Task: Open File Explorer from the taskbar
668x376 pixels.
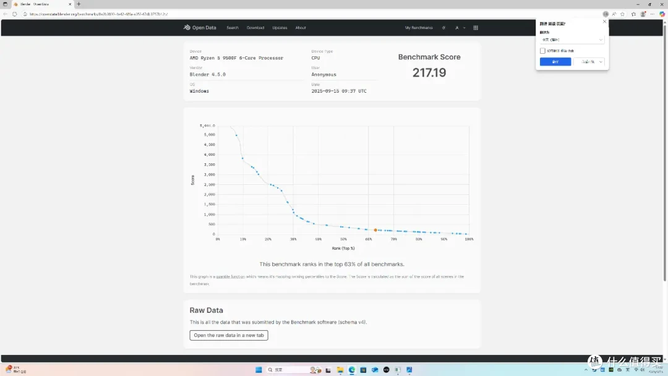Action: [x=340, y=370]
